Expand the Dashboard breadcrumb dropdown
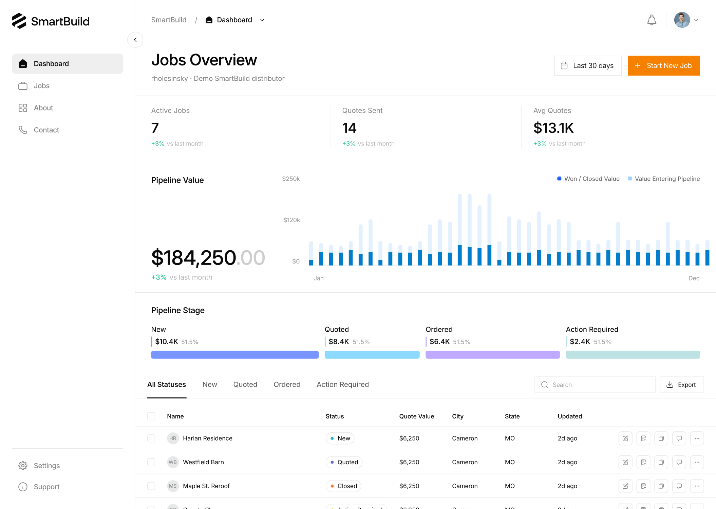The image size is (716, 509). [262, 20]
